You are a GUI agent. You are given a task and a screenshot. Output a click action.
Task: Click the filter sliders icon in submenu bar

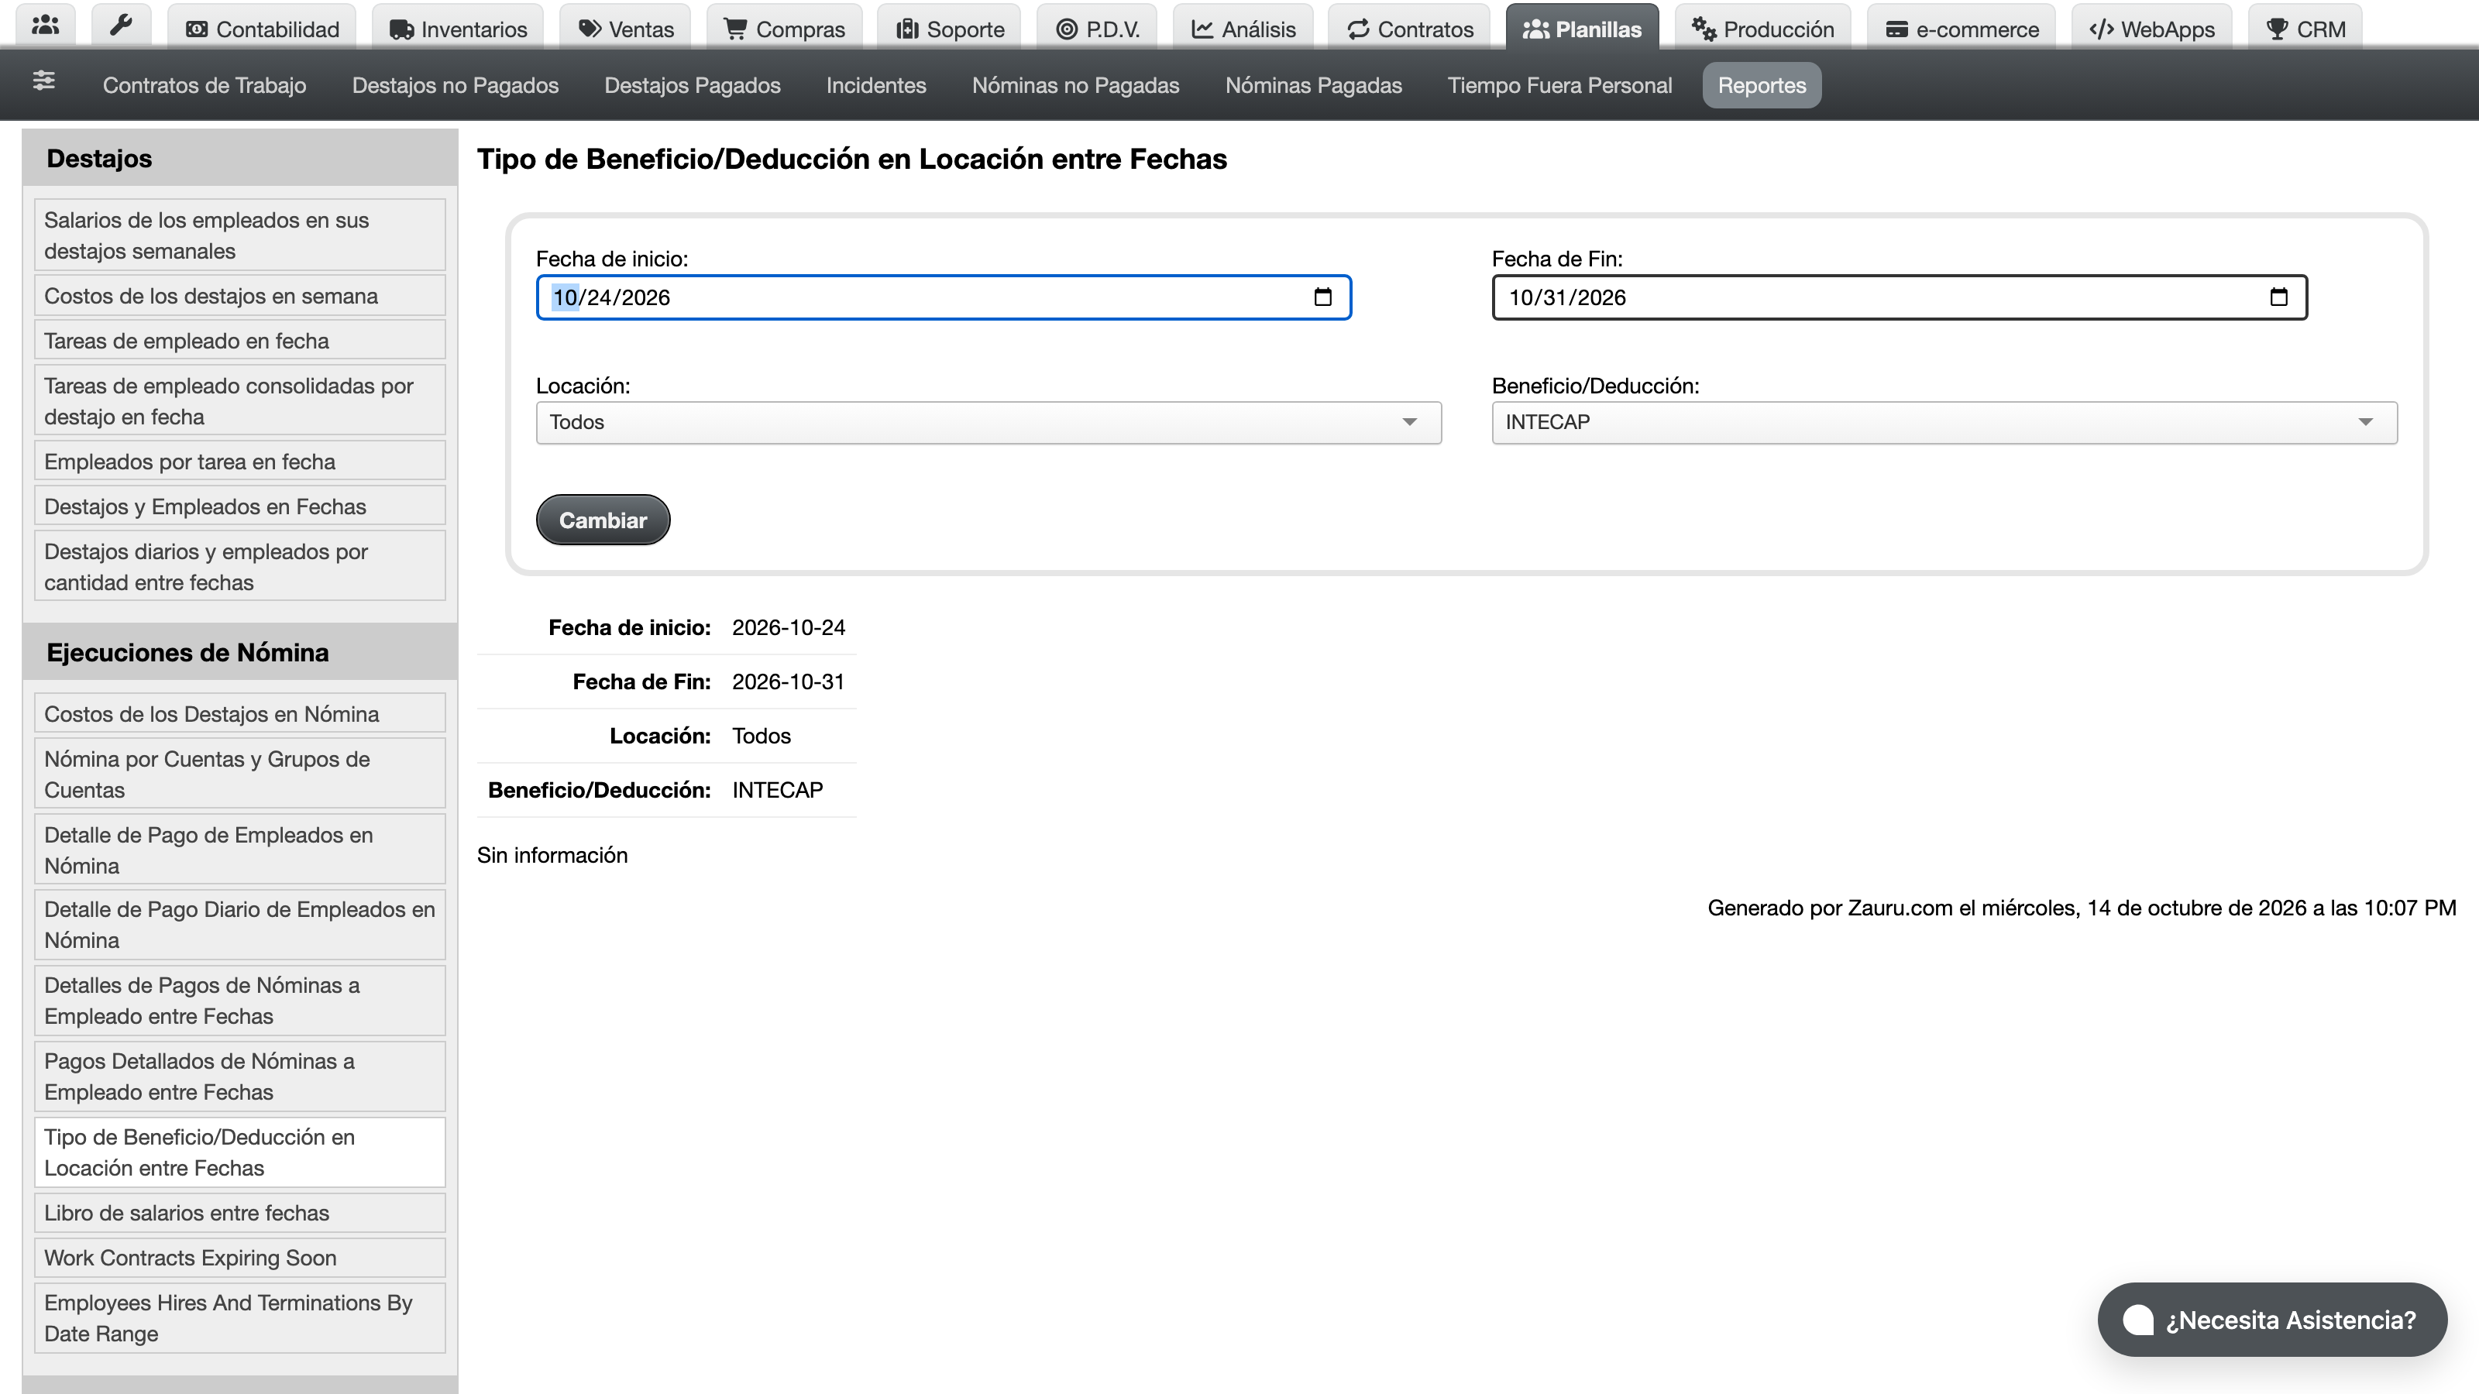[43, 81]
